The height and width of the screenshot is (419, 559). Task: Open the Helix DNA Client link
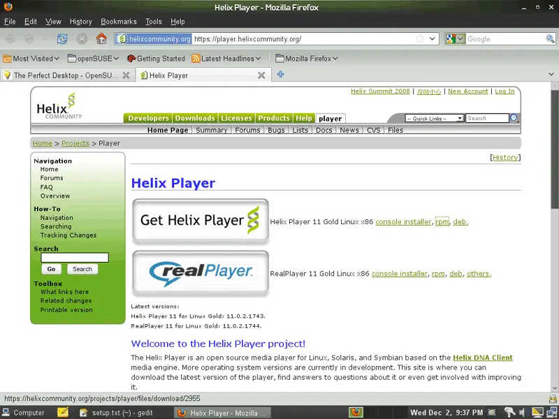point(483,358)
